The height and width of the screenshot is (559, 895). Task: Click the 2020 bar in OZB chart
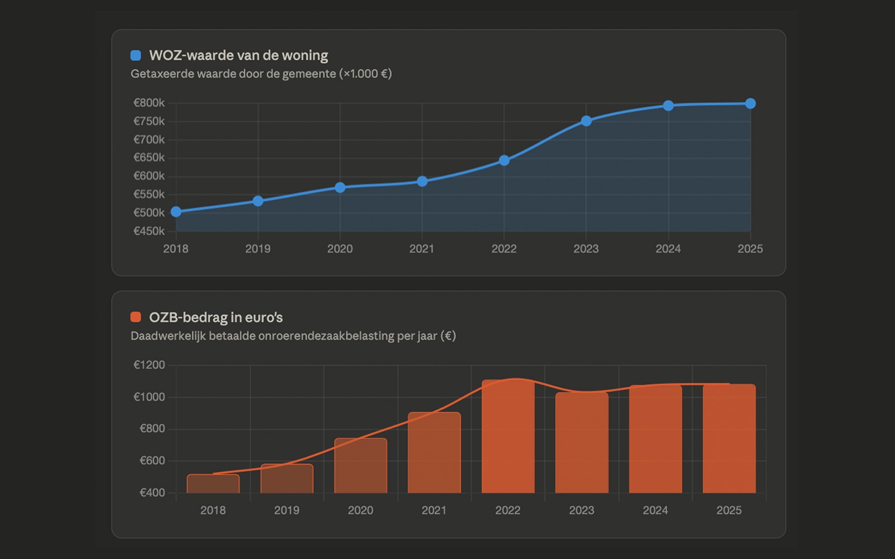point(361,466)
